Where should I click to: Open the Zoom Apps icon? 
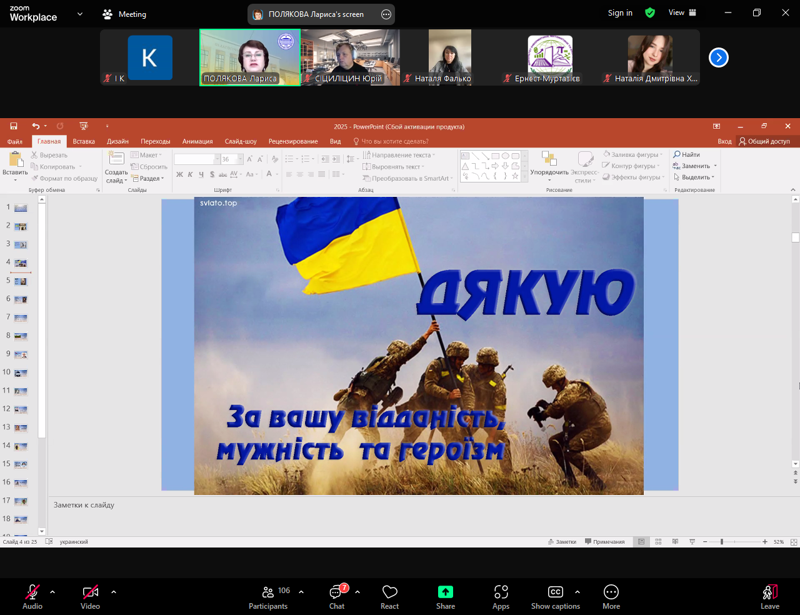[x=501, y=592]
